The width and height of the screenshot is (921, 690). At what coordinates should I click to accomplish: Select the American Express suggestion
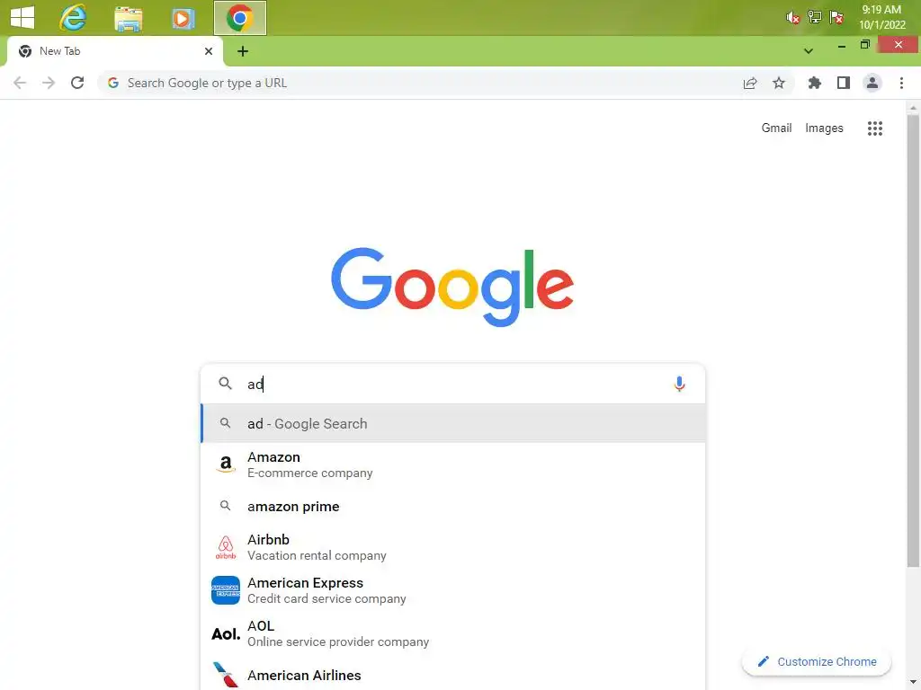tap(452, 590)
